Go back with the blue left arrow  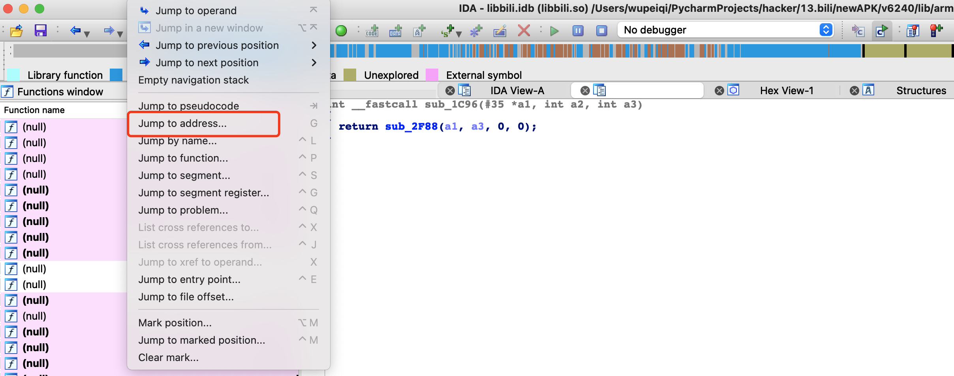(75, 30)
